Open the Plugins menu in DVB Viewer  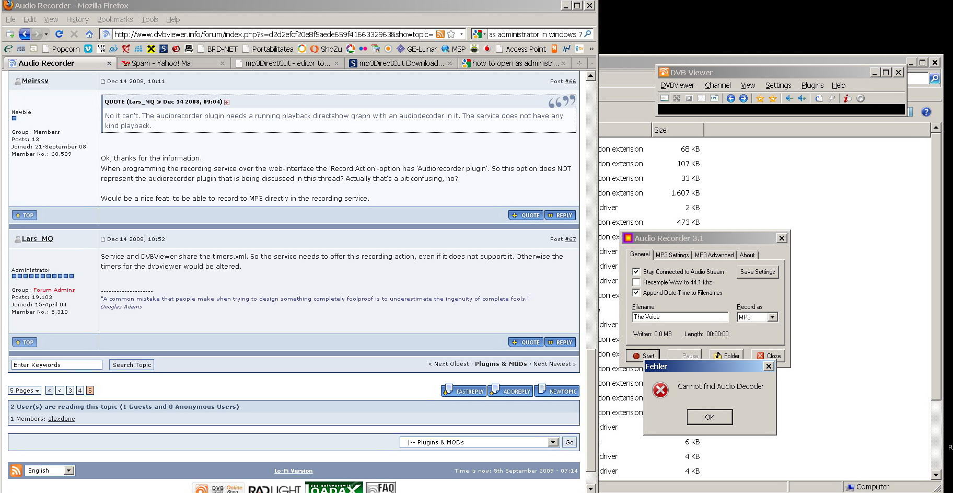pyautogui.click(x=812, y=85)
